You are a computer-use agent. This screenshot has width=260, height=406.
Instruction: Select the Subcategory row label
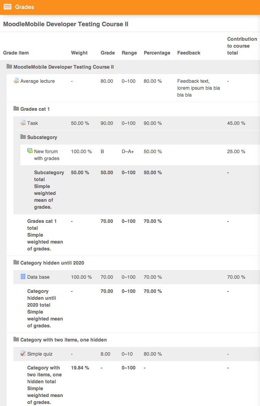pos(42,137)
